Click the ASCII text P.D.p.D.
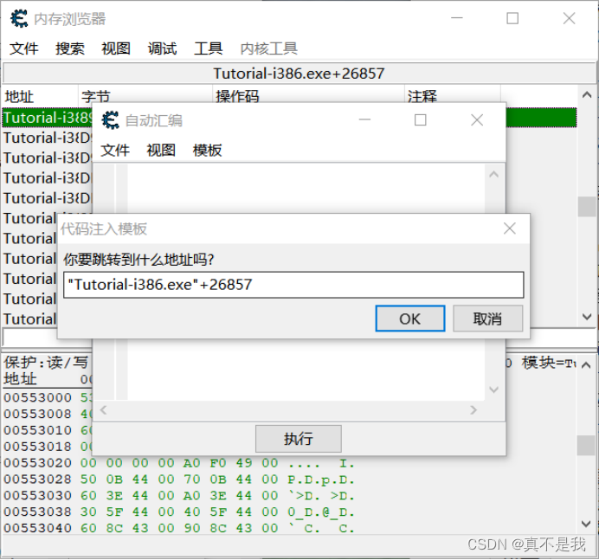Image resolution: width=599 pixels, height=560 pixels. point(321,480)
